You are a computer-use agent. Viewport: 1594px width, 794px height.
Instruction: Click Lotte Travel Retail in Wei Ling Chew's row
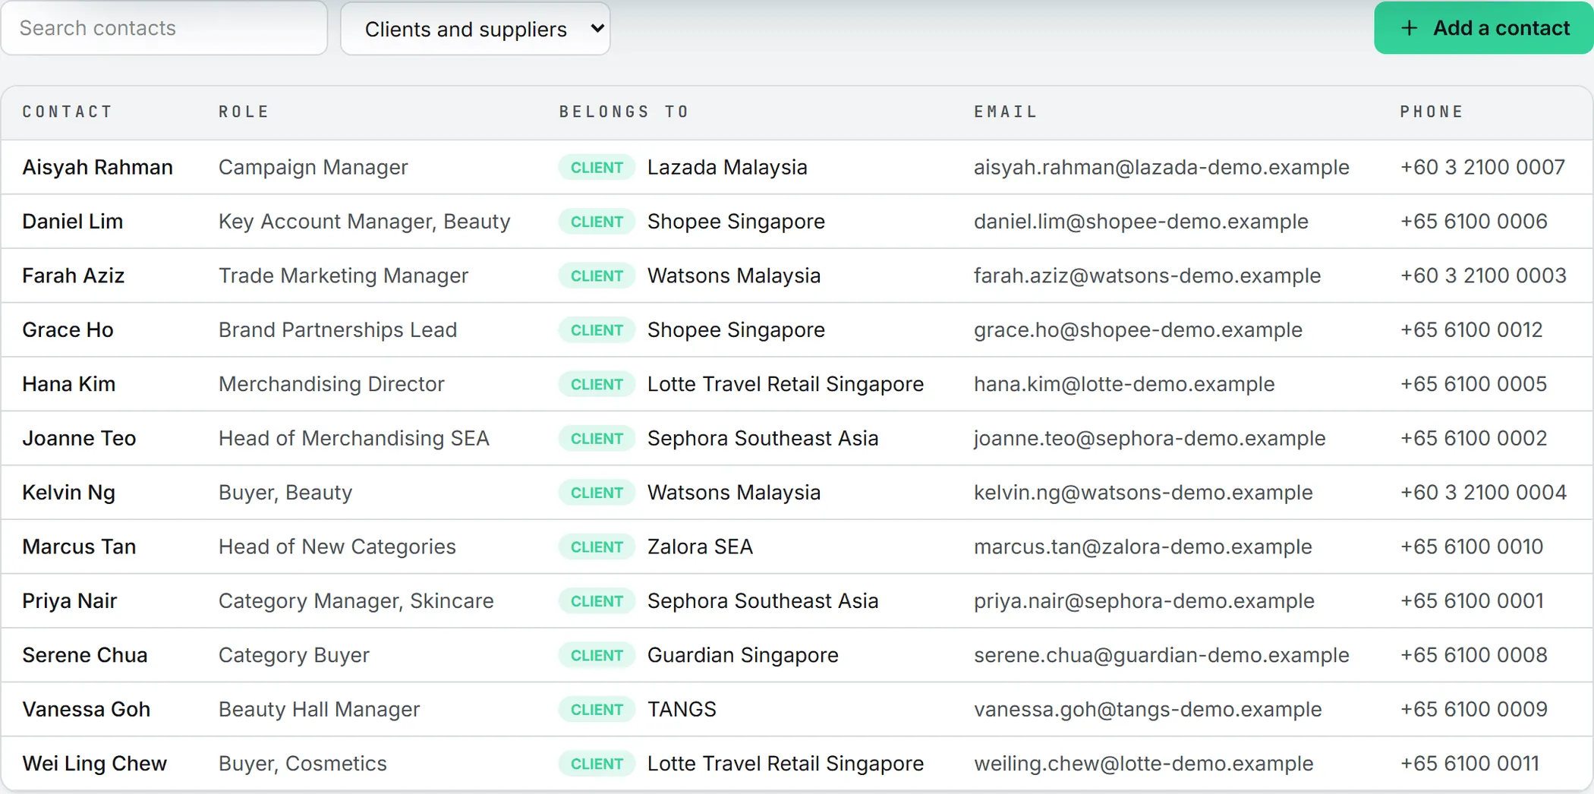786,764
